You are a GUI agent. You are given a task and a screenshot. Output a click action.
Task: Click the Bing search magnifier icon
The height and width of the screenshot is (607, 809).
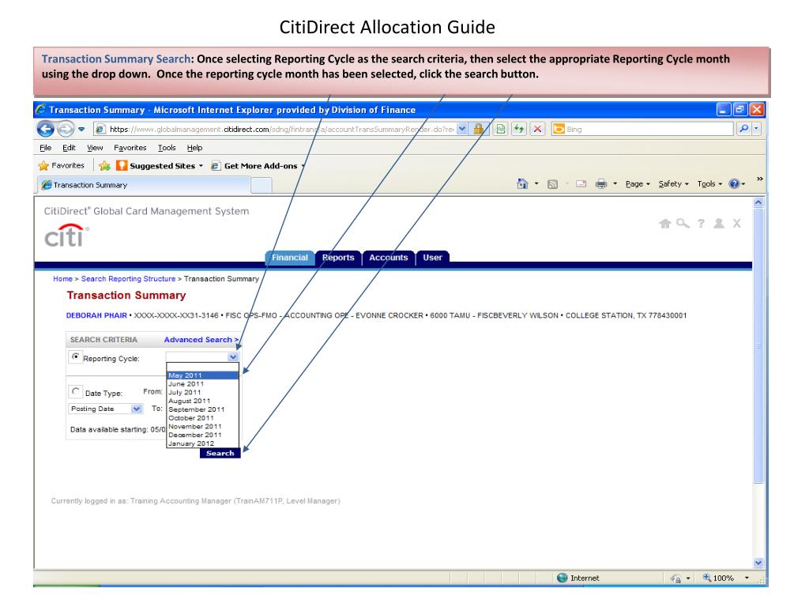[743, 129]
